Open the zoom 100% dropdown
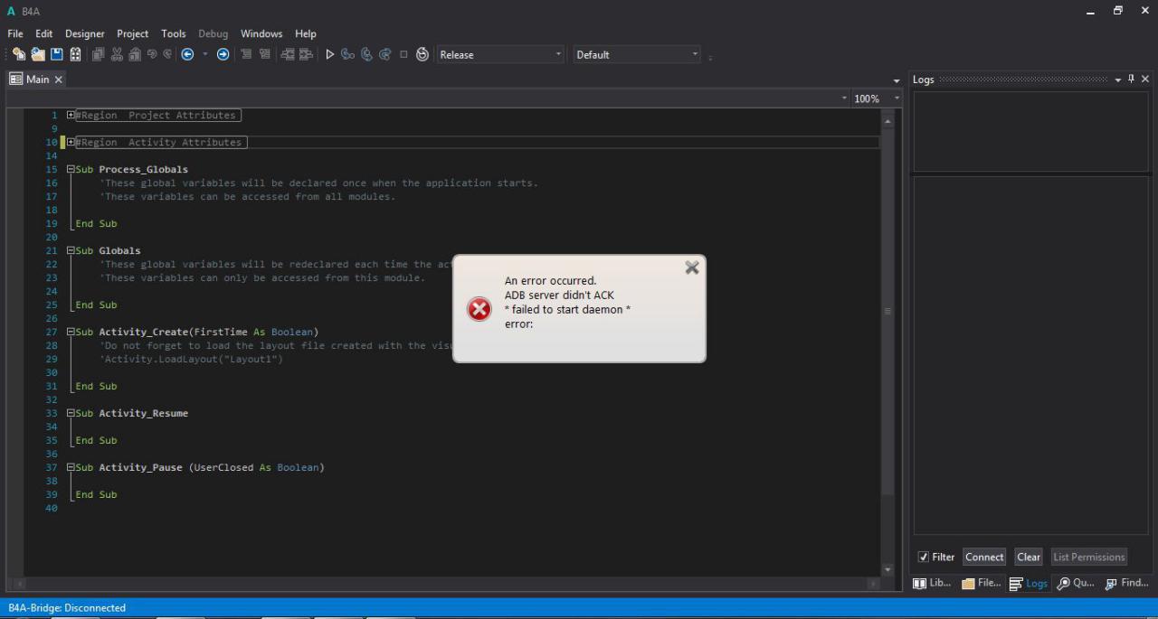Viewport: 1158px width, 619px height. tap(897, 98)
